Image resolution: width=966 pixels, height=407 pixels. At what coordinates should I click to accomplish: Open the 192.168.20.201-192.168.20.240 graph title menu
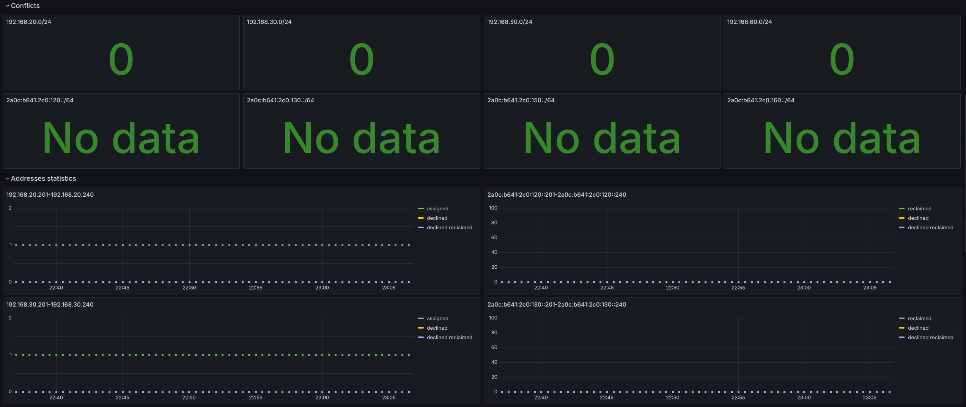[x=50, y=195]
